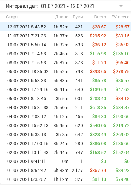Select the 06.07.2021 6:53:33 session row
Image resolution: width=131 pixels, height=185 pixels.
coord(66,80)
